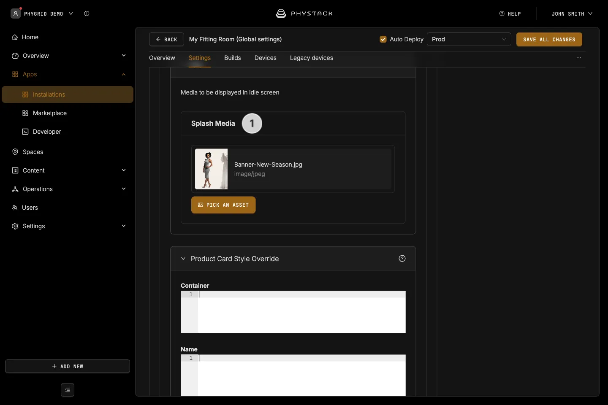This screenshot has width=608, height=405.
Task: Open the more options ellipsis menu
Action: 579,58
